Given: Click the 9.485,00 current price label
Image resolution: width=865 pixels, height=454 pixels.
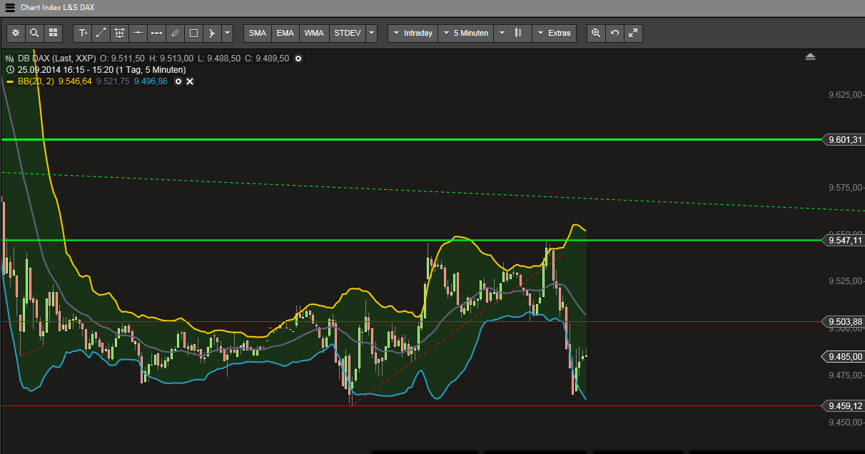Looking at the screenshot, I should click(x=843, y=356).
